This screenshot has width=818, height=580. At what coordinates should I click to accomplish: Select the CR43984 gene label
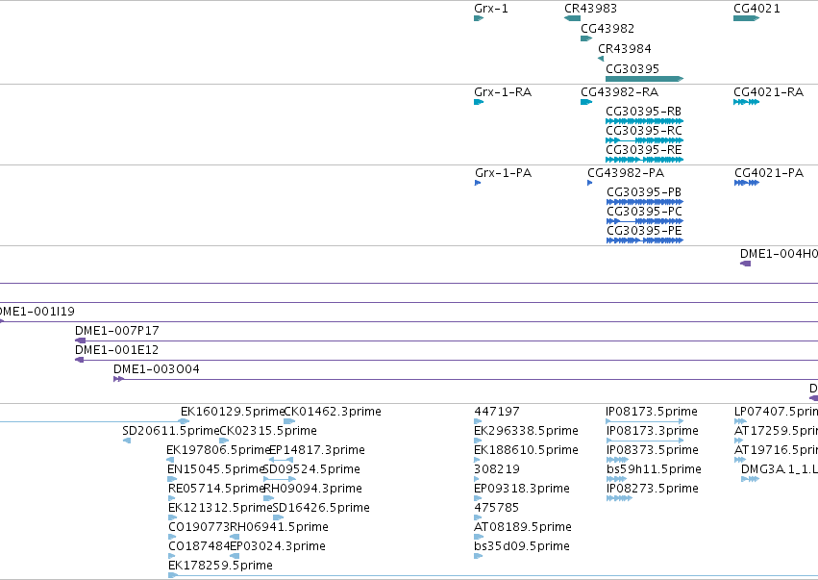pos(625,48)
